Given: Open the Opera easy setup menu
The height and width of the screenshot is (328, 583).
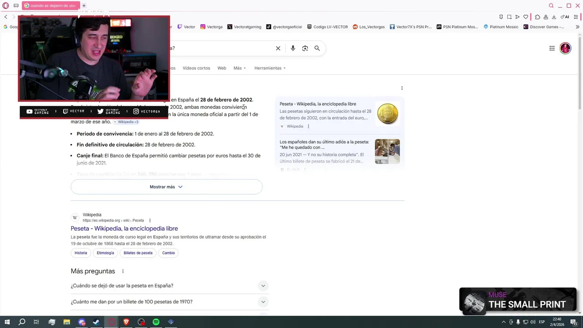Looking at the screenshot, I should (x=577, y=17).
